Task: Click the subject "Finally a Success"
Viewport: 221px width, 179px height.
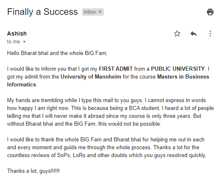Action: (x=43, y=12)
